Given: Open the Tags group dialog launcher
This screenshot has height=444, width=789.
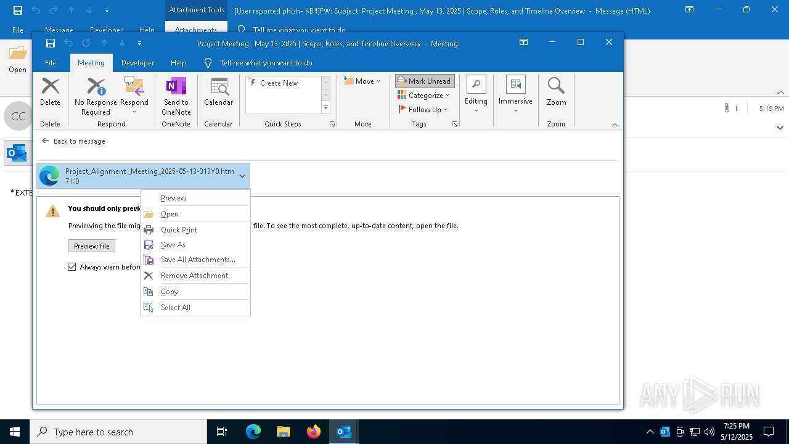Looking at the screenshot, I should 455,124.
